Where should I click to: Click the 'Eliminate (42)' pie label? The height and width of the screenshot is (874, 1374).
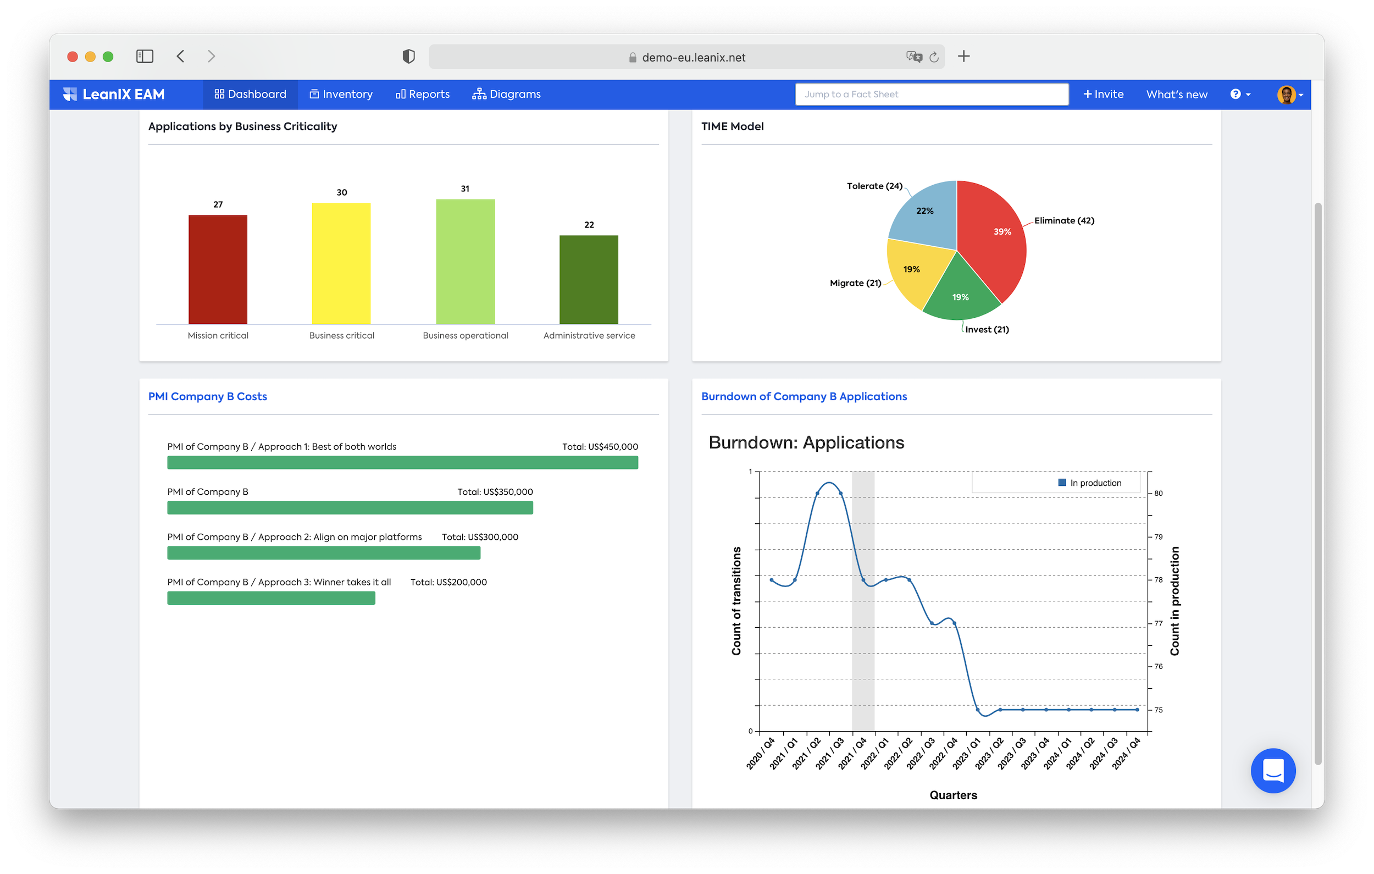click(1064, 220)
